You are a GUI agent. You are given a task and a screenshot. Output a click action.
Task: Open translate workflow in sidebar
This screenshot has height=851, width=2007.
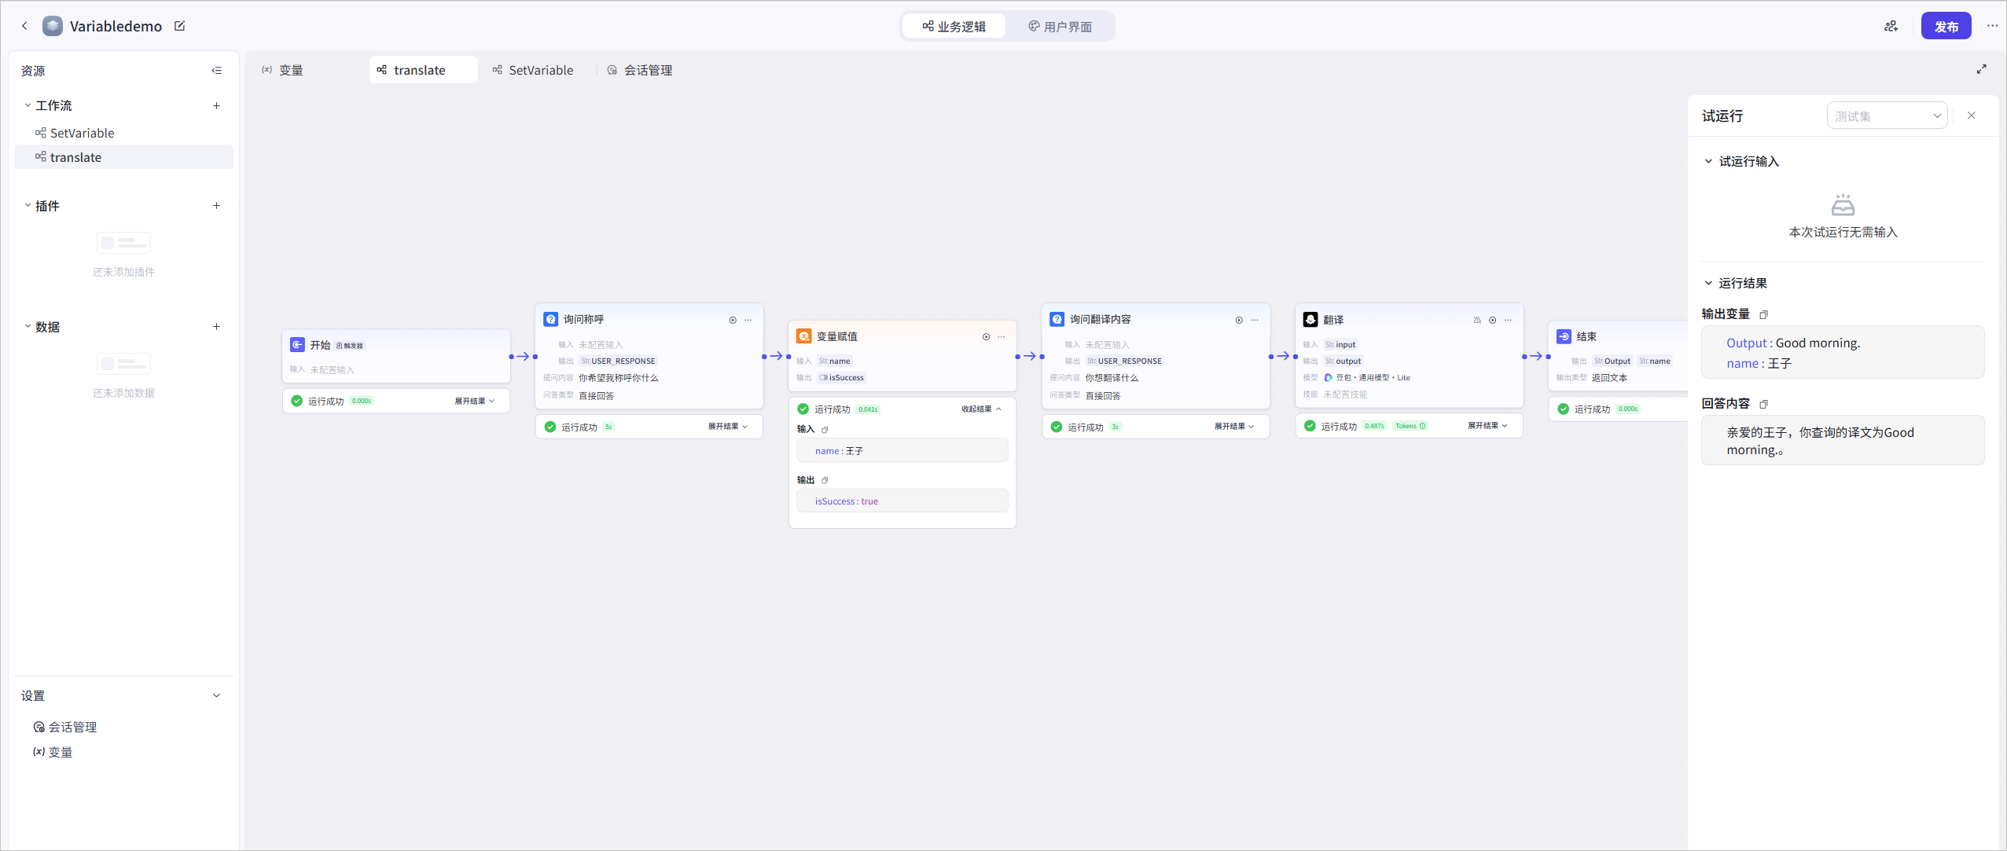click(123, 157)
